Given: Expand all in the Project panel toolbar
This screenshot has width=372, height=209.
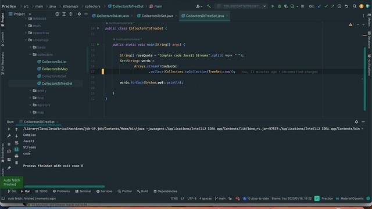Looking at the screenshot, I should coord(64,14).
